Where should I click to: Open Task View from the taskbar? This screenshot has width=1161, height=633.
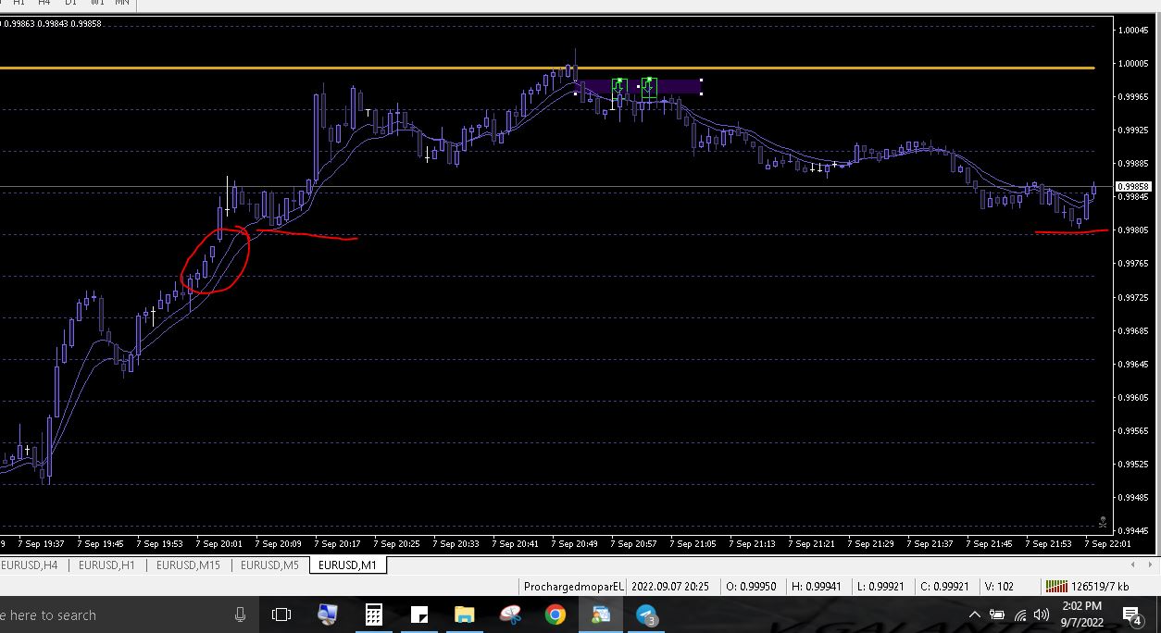281,614
